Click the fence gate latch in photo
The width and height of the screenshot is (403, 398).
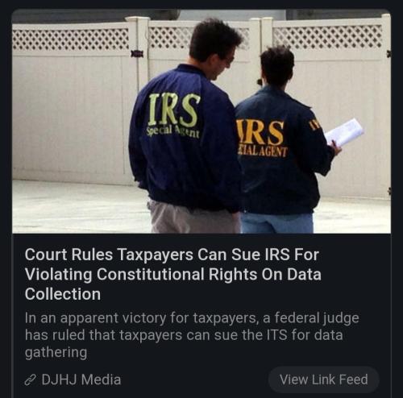(x=137, y=54)
